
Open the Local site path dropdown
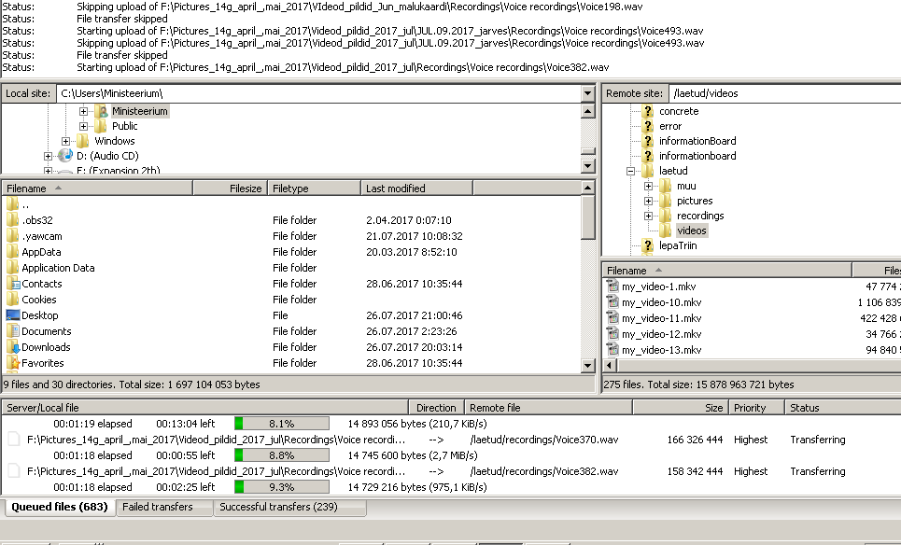[587, 93]
